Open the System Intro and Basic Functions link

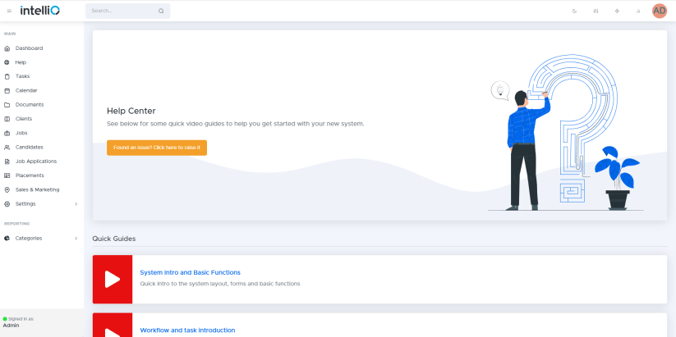(190, 272)
